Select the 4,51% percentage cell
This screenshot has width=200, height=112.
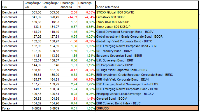coord(87,60)
